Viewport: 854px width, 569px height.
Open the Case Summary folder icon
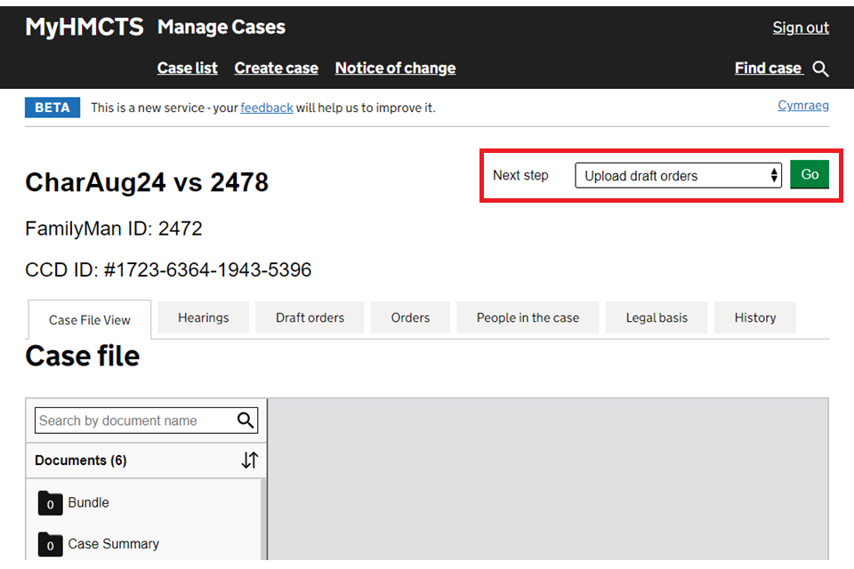click(50, 544)
